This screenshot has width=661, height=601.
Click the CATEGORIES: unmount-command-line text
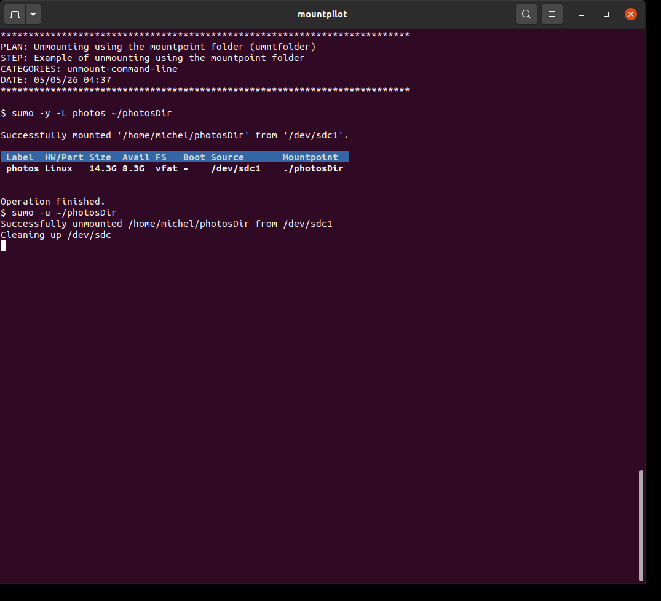[89, 69]
